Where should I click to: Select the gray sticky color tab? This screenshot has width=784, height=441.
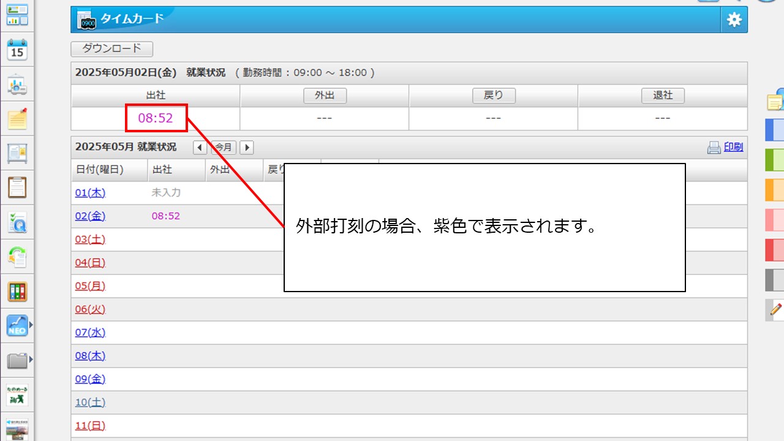(775, 280)
